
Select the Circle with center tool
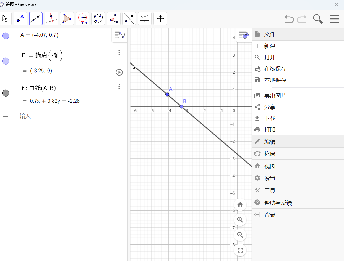[x=83, y=18]
